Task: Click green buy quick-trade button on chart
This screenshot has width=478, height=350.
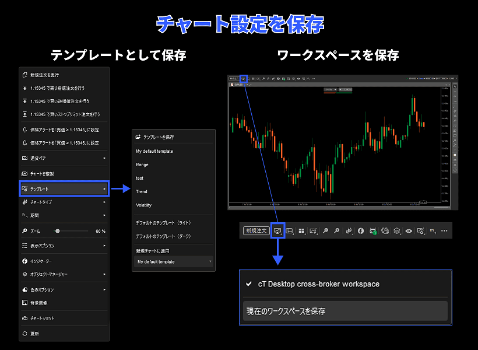Action: (346, 89)
